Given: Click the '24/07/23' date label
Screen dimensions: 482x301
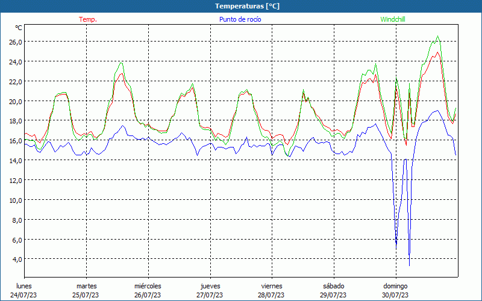Looking at the screenshot, I should coord(23,295).
